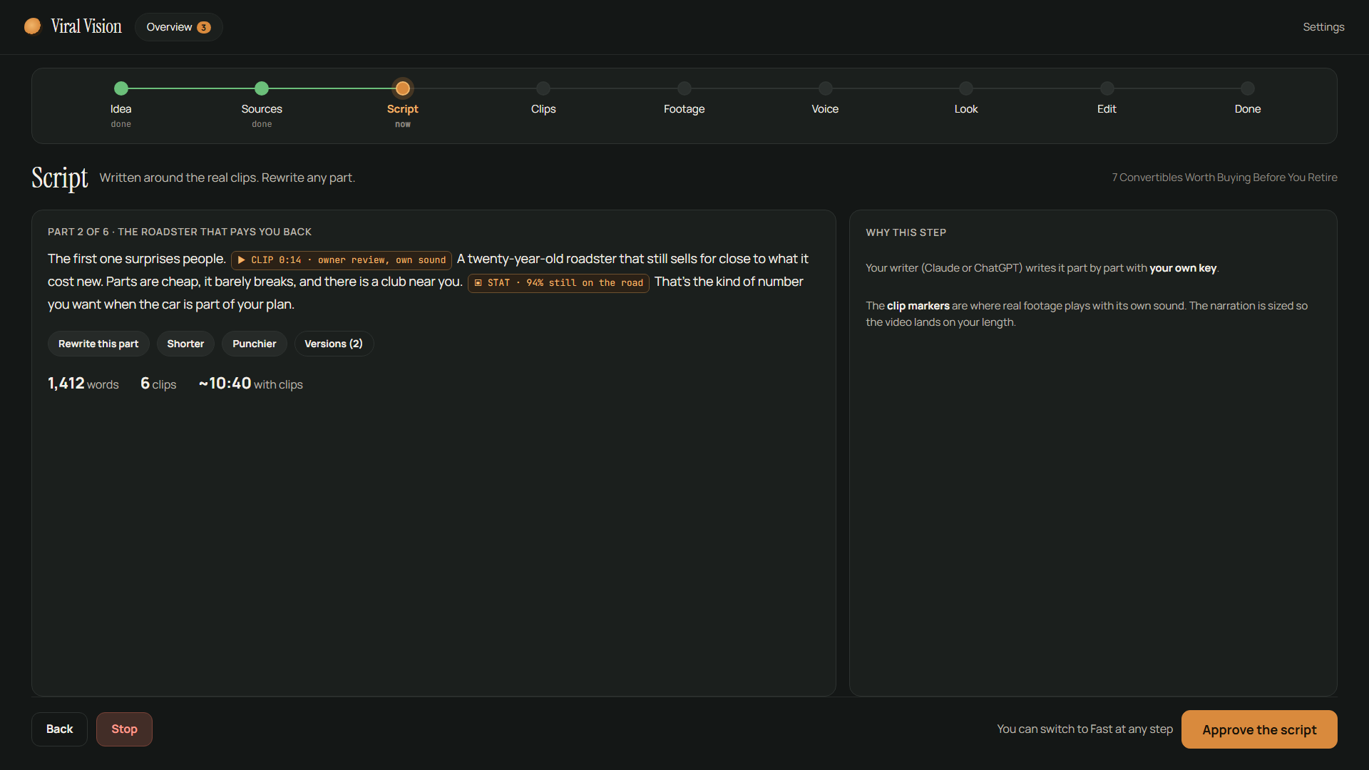The height and width of the screenshot is (770, 1369).
Task: Click the 'Script' page heading
Action: [x=60, y=178]
